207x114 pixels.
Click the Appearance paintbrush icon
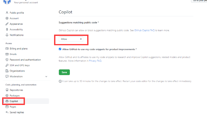[x=7, y=24]
